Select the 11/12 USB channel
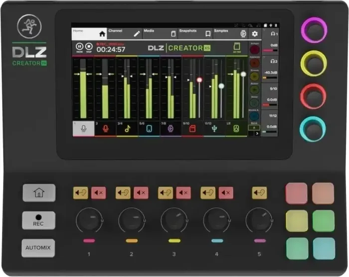 coord(214,129)
